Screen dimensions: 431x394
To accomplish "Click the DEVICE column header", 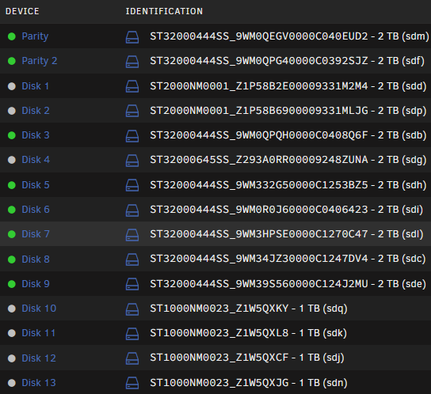I will coord(22,11).
